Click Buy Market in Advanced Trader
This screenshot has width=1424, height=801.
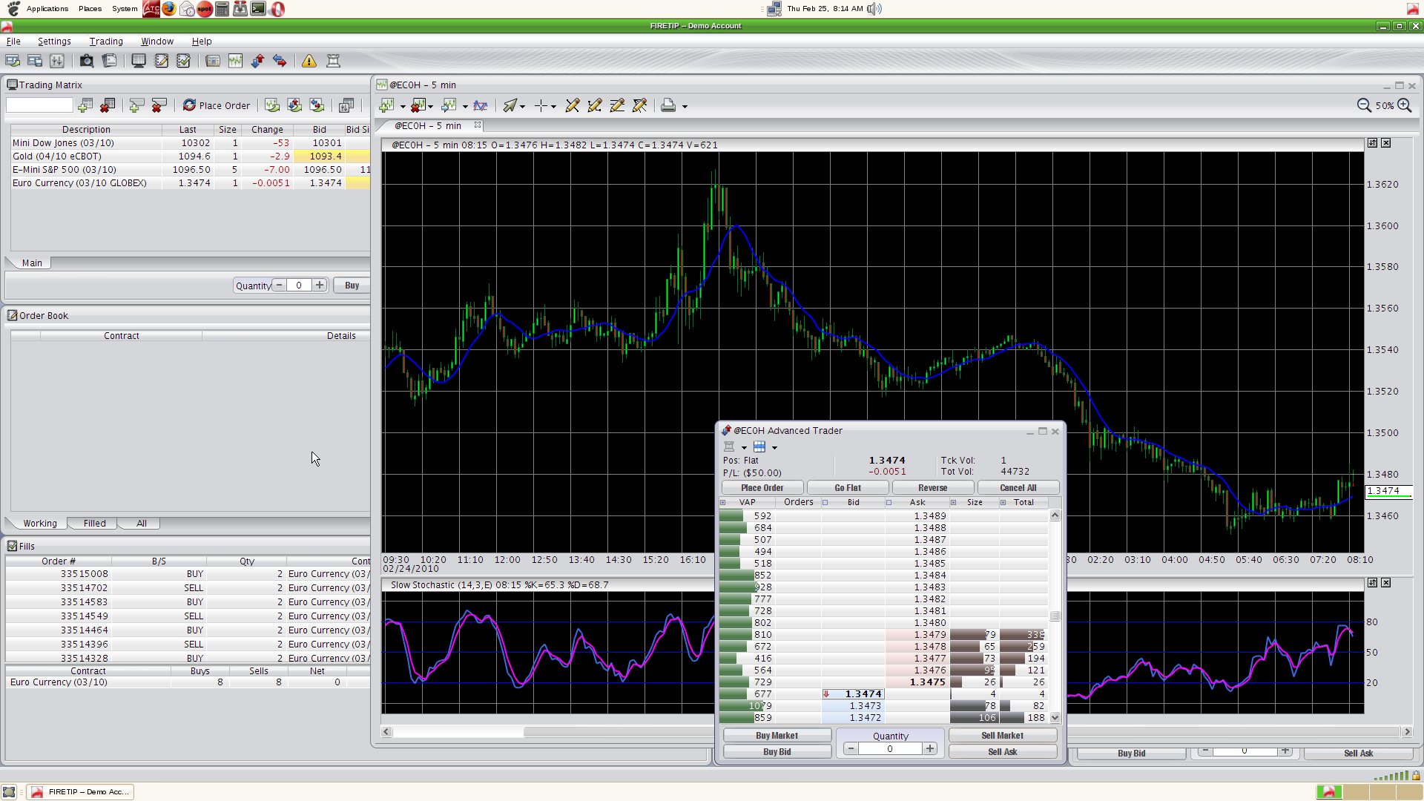click(x=777, y=736)
